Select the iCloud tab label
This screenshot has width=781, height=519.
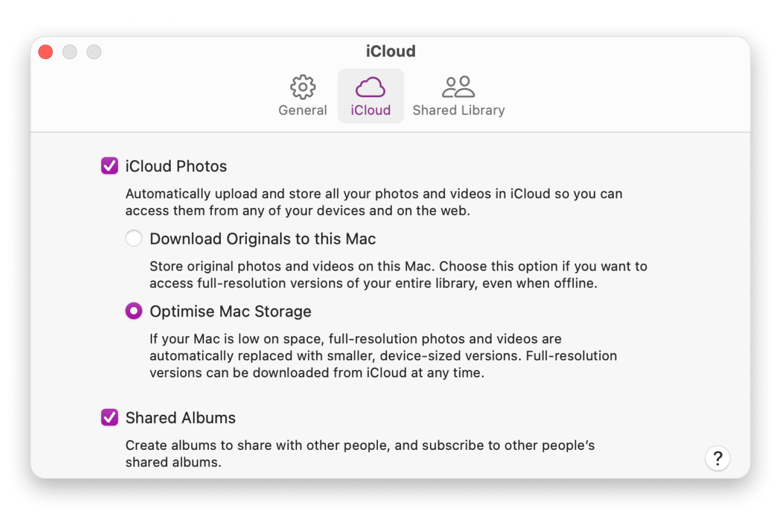[x=370, y=110]
